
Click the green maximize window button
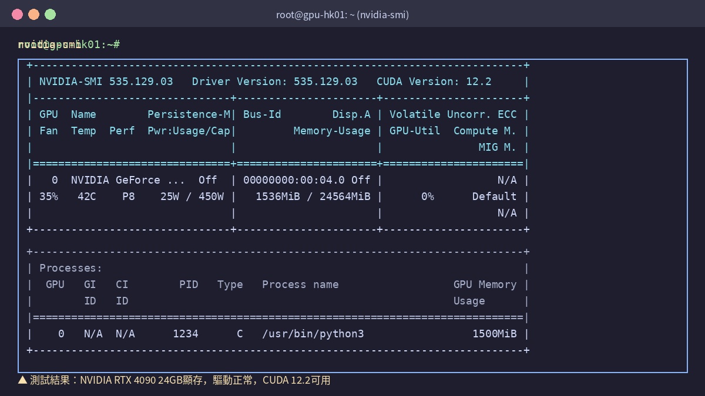click(51, 15)
